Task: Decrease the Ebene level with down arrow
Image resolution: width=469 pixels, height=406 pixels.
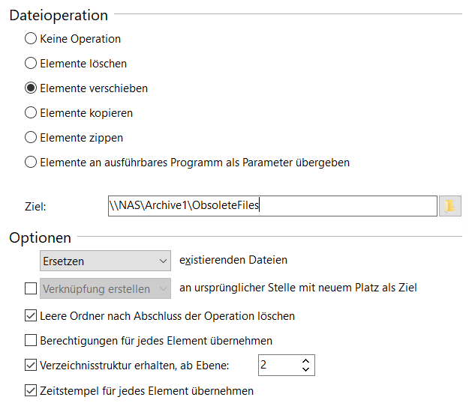Action: 305,369
